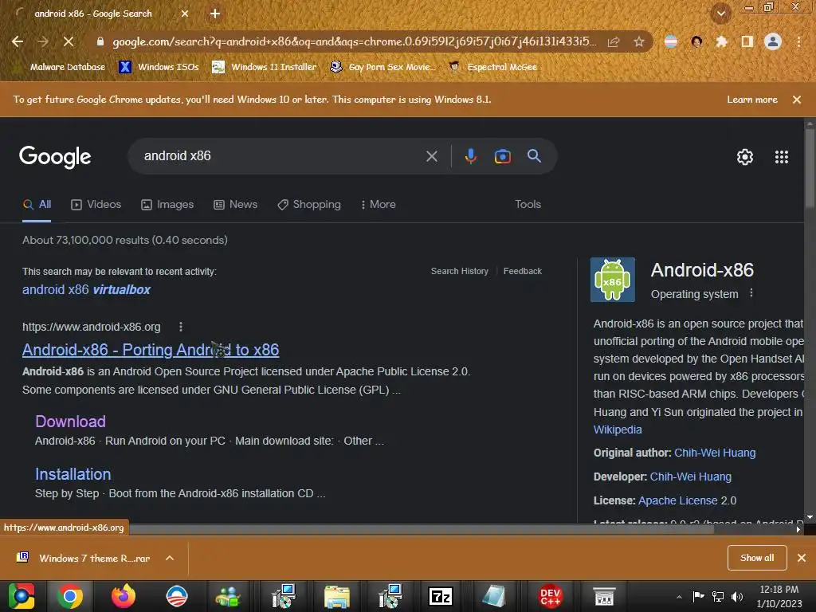The image size is (816, 612).
Task: Open the Chrome three-dot menu
Action: tap(798, 41)
